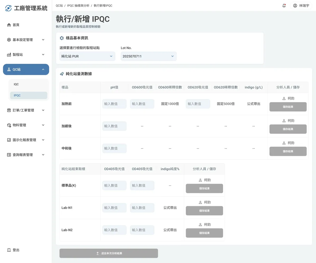This screenshot has width=316, height=263.
Task: Focus first OD405 input for Lab-N2
Action: point(114,230)
